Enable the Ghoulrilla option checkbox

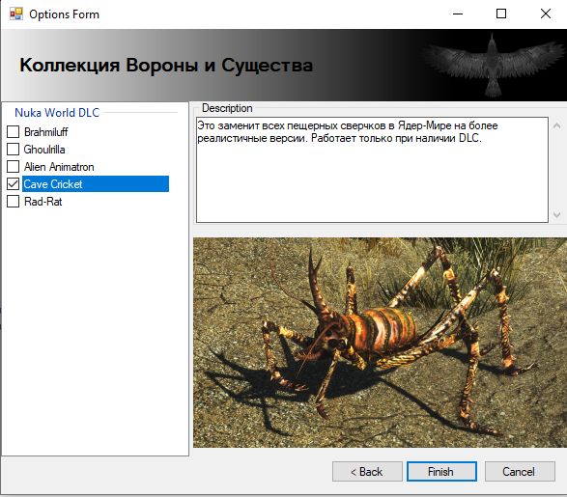click(13, 150)
